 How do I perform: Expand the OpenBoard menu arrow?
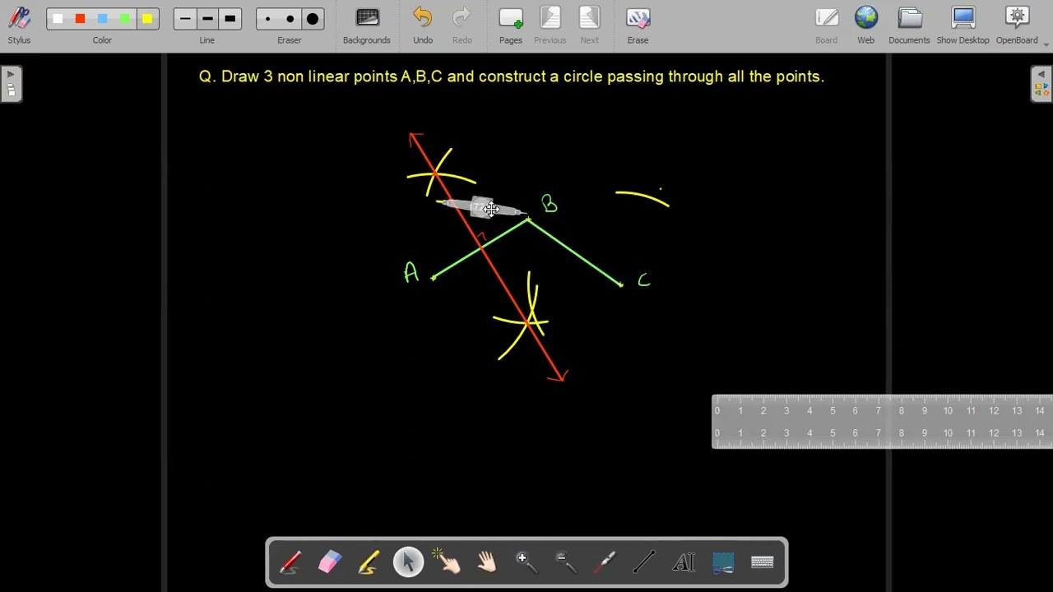click(1046, 44)
